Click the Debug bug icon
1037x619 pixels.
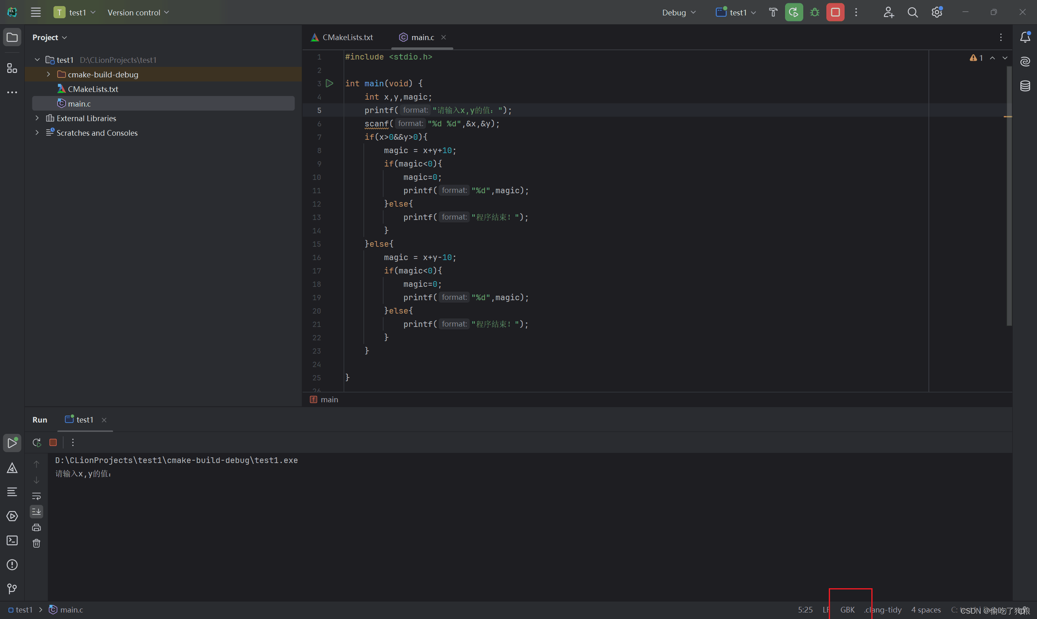[x=814, y=13]
